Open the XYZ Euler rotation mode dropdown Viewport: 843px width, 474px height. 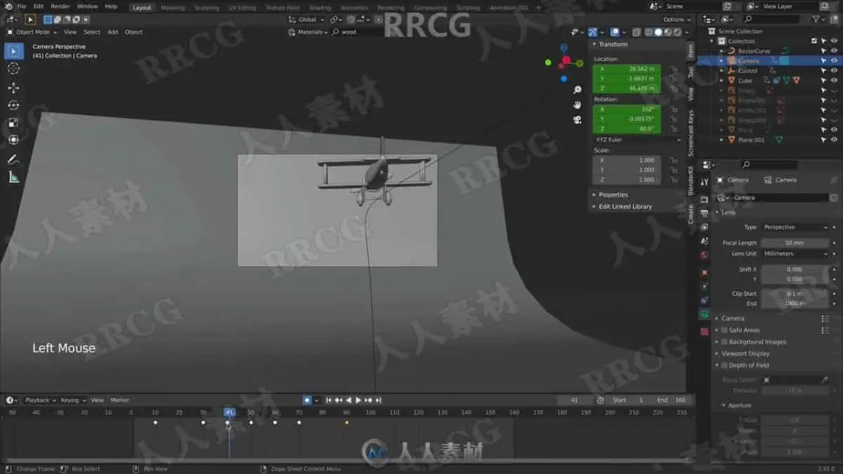tap(637, 140)
